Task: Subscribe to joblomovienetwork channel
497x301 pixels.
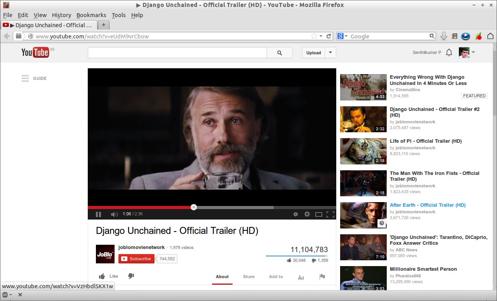Action: 136,259
